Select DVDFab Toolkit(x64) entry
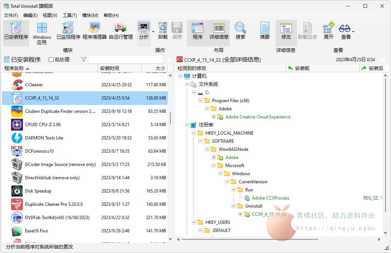The height and width of the screenshot is (253, 391). [x=85, y=217]
